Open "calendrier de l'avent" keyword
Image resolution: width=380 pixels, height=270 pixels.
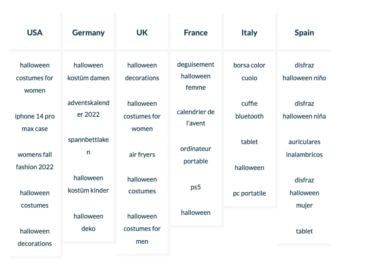(196, 117)
